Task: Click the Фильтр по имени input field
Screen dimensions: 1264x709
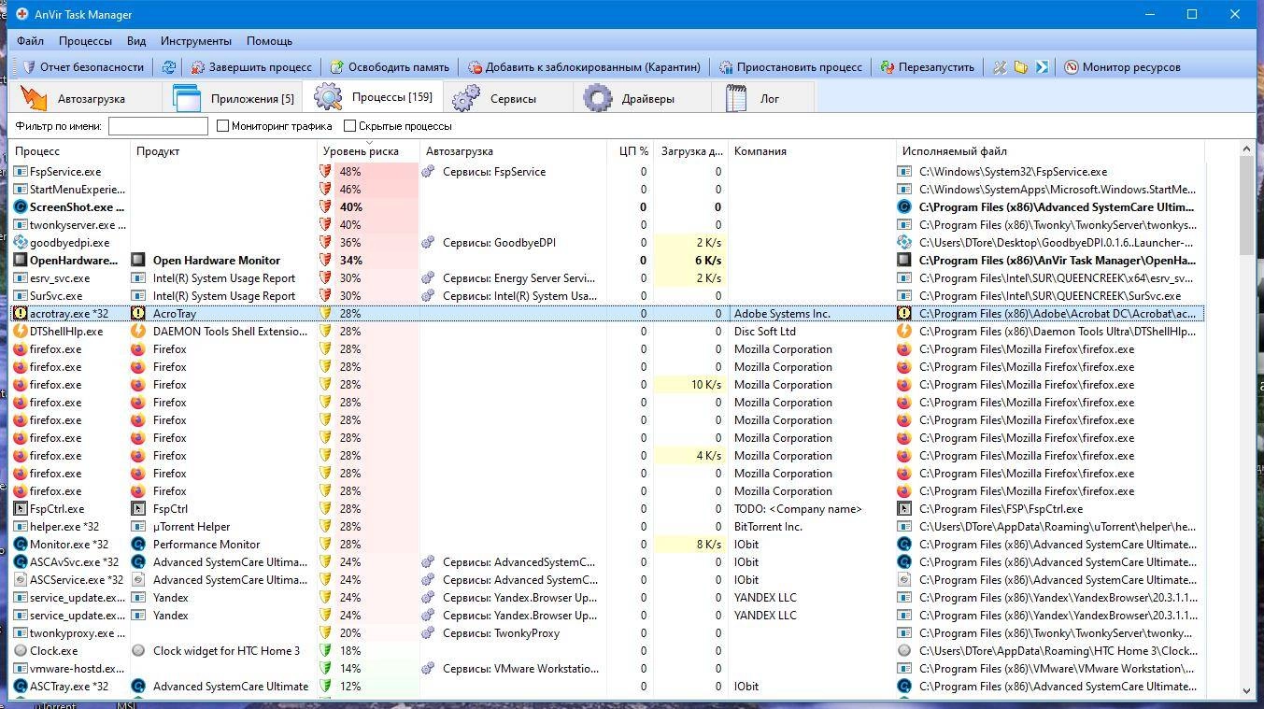Action: point(158,126)
